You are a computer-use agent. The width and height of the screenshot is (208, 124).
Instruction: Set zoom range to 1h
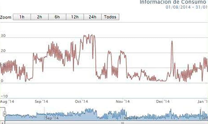click(22, 17)
